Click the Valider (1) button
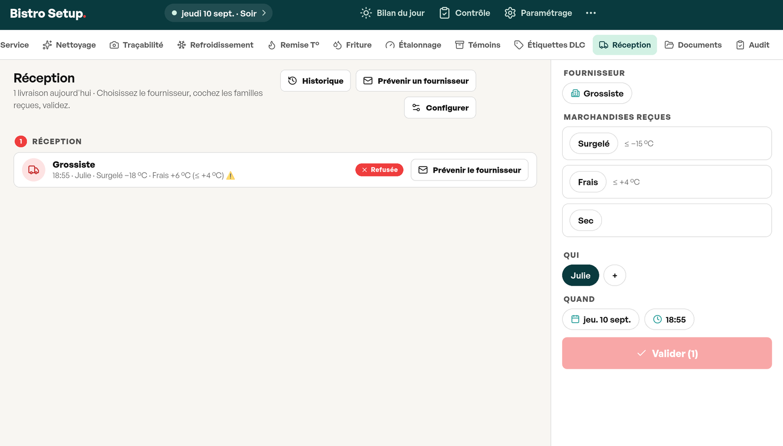The image size is (783, 446). pyautogui.click(x=667, y=353)
